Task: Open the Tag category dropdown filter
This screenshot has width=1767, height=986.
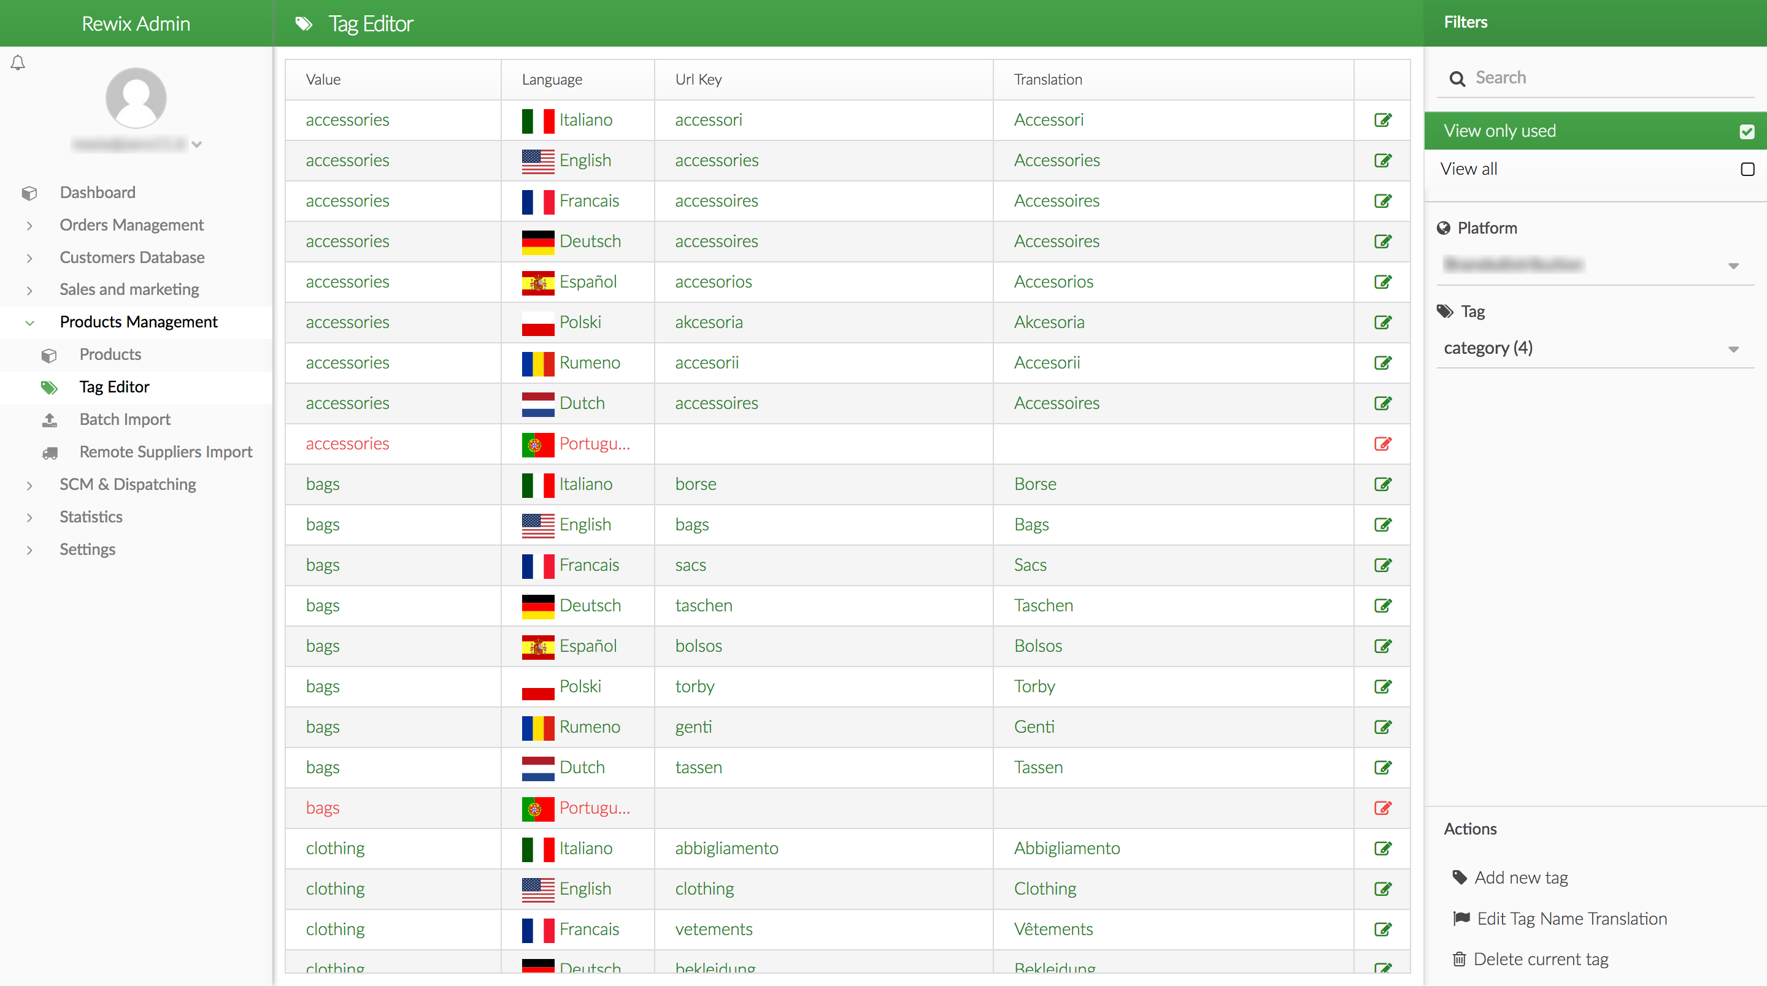Action: (x=1590, y=348)
